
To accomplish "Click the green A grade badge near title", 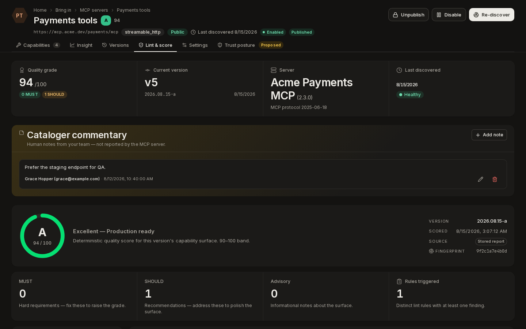I will tap(106, 20).
